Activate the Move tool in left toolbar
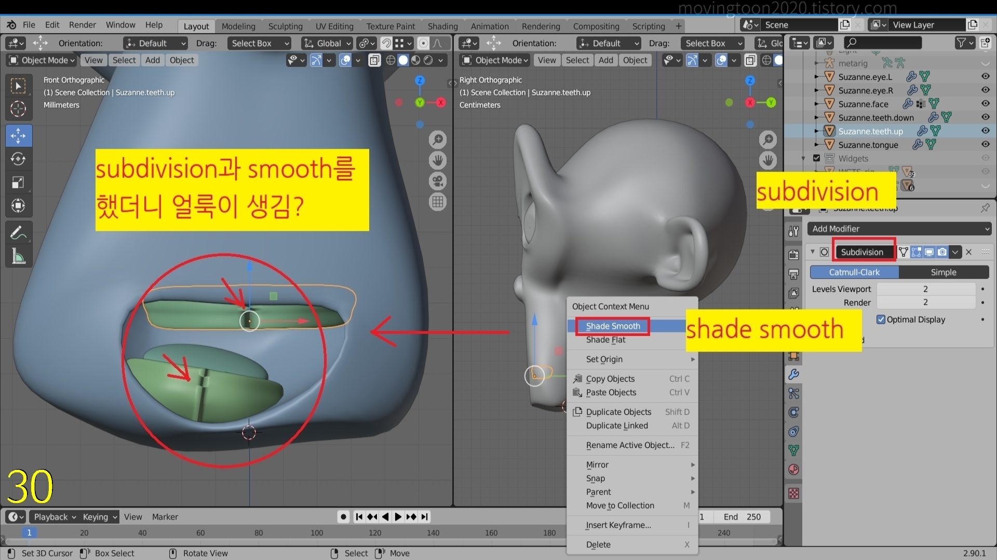 (x=18, y=136)
